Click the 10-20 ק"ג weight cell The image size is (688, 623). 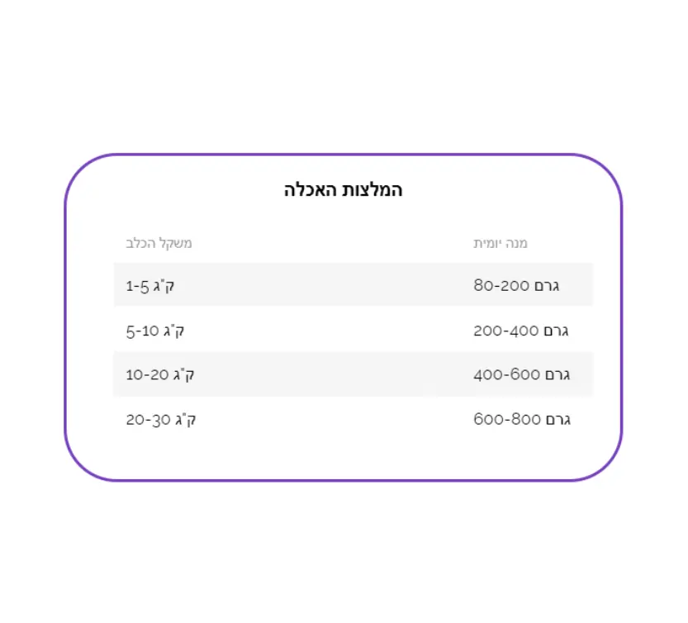(x=159, y=374)
